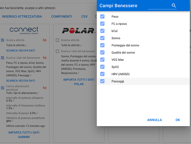Uncheck the Peso checkbox
Image resolution: width=191 pixels, height=144 pixels.
pos(102,16)
